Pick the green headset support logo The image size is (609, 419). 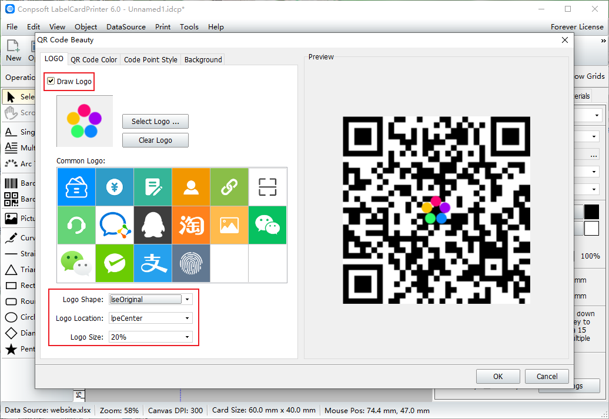(x=76, y=225)
